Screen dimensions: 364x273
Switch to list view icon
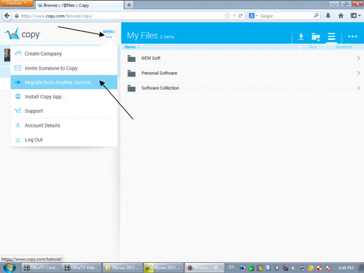[x=331, y=36]
